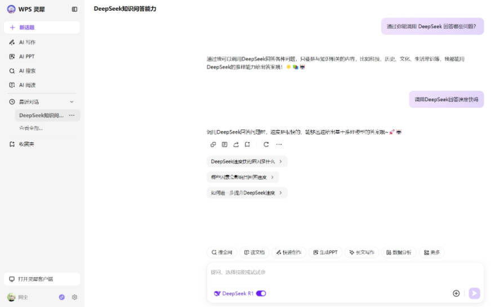Click the user avatar at bottom left
495x307 pixels.
[x=11, y=297]
